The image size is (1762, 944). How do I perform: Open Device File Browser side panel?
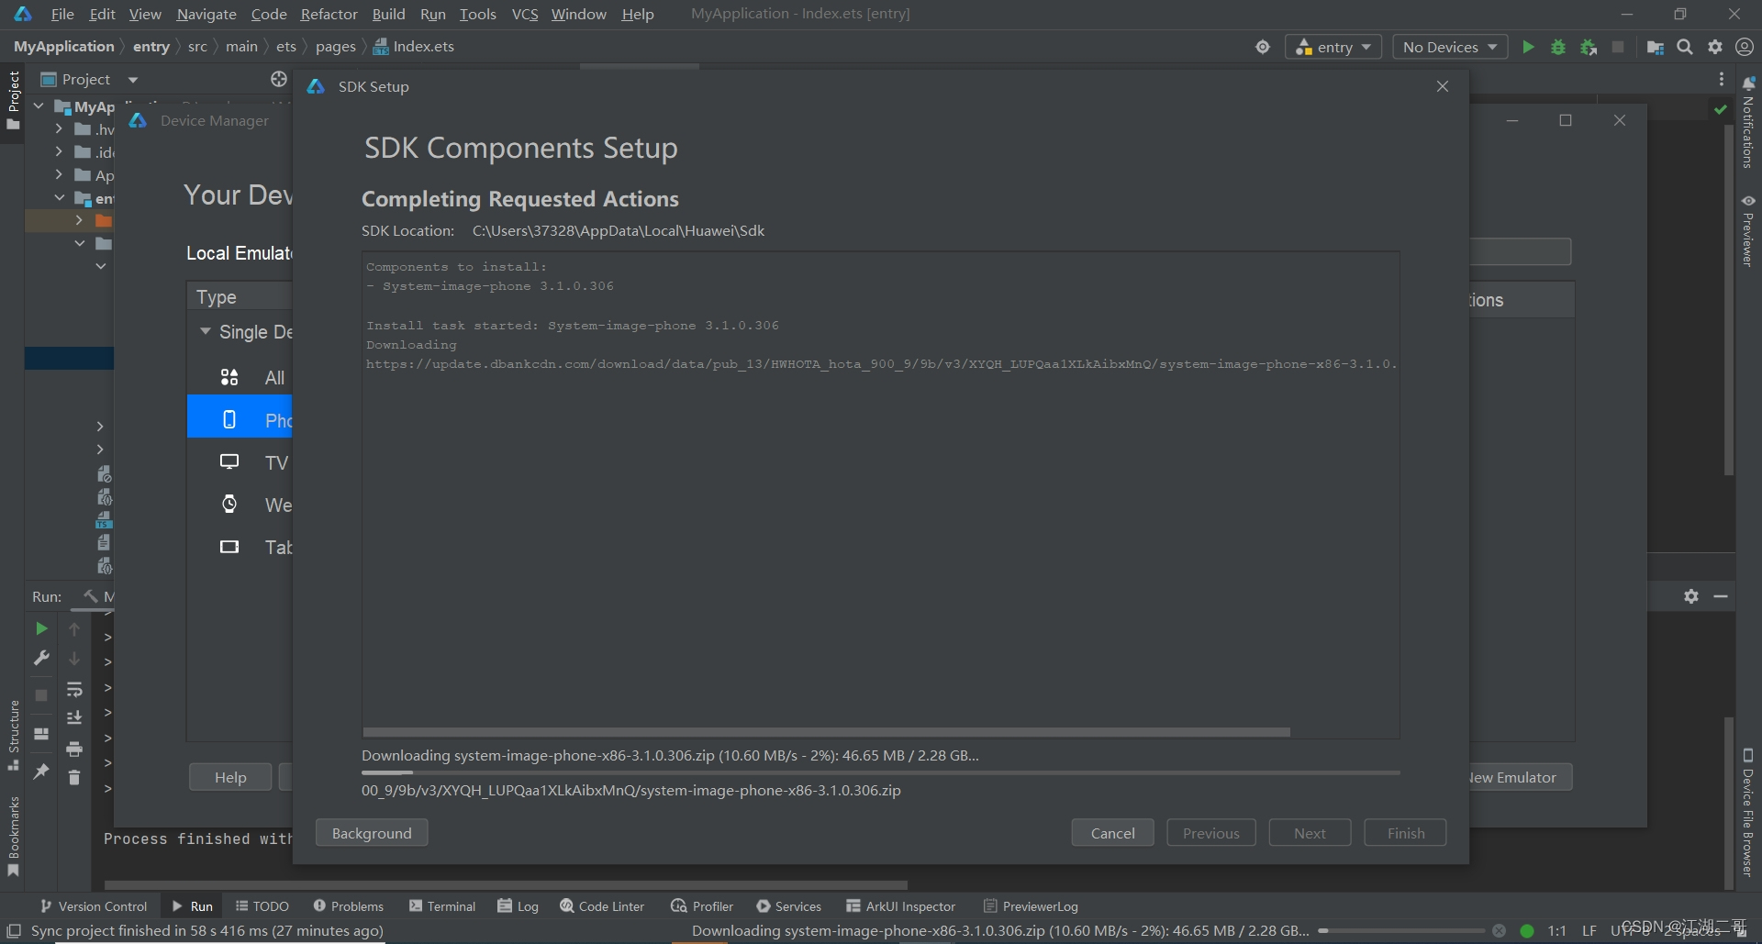(x=1748, y=813)
